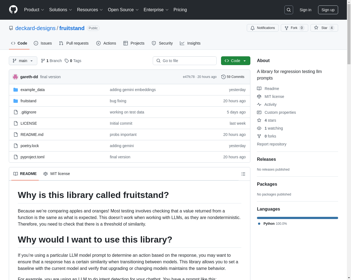Screen dimensions: 351x280
Task: Open the GitHub homepage logo
Action: (x=13, y=10)
